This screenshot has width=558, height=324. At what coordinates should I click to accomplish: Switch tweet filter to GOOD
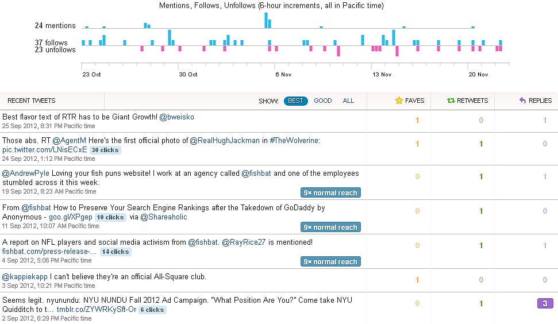[x=322, y=101]
